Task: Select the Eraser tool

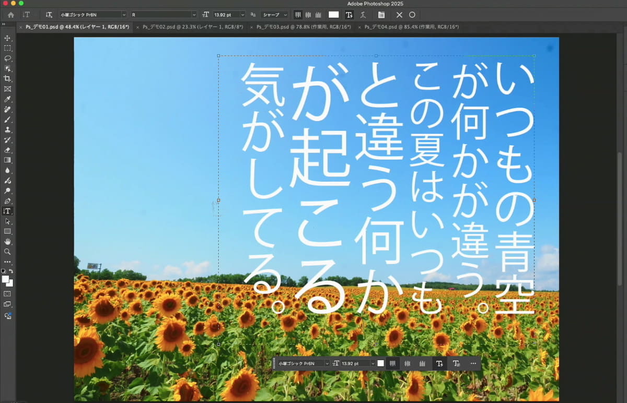Action: 7,150
